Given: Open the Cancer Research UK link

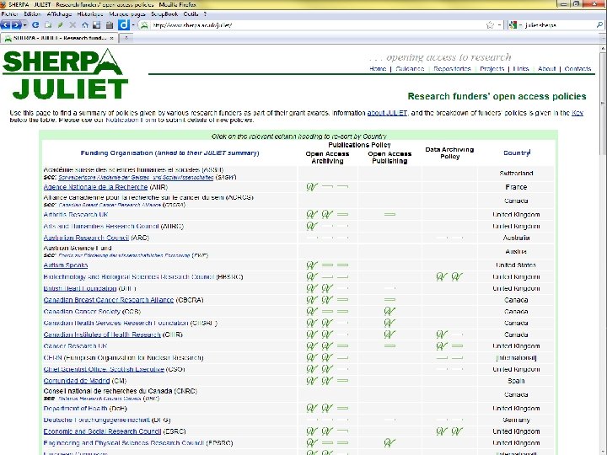Looking at the screenshot, I should coord(75,346).
